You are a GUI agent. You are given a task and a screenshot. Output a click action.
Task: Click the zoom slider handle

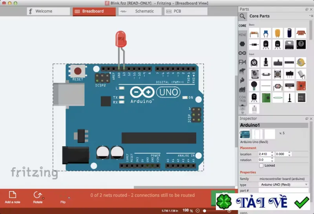click(204, 211)
